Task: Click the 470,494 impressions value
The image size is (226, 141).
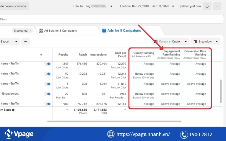Action: pos(101,64)
